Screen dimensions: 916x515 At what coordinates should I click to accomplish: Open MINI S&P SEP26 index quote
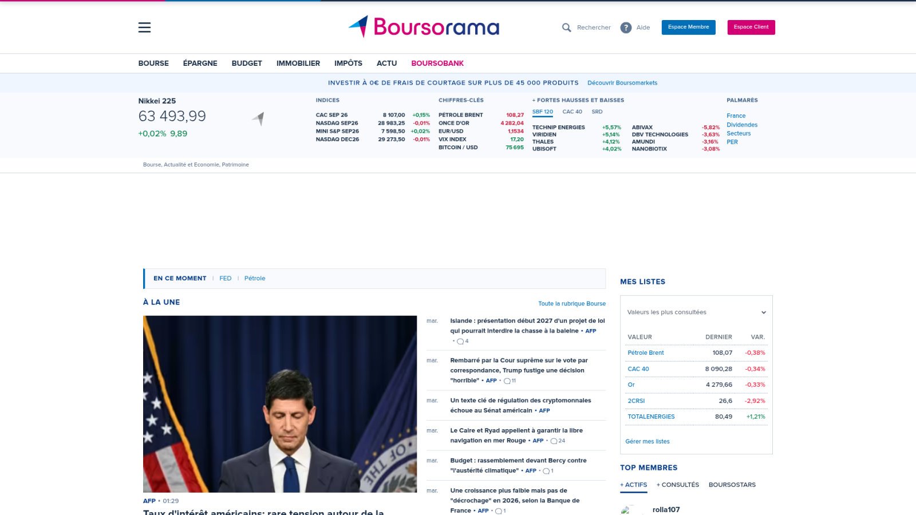(337, 131)
